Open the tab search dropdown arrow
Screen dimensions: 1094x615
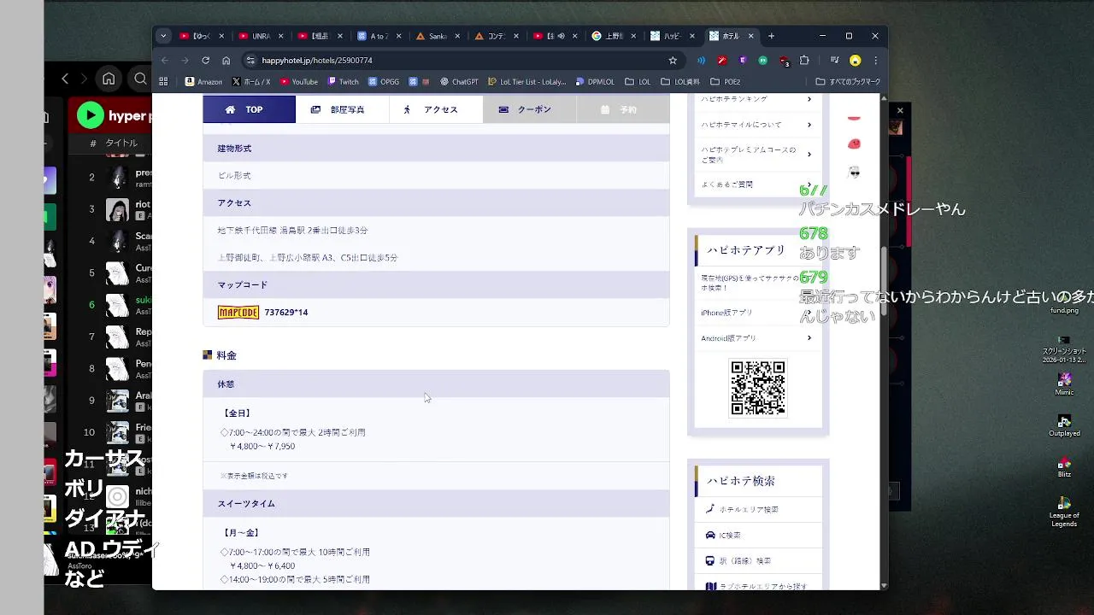tap(163, 36)
